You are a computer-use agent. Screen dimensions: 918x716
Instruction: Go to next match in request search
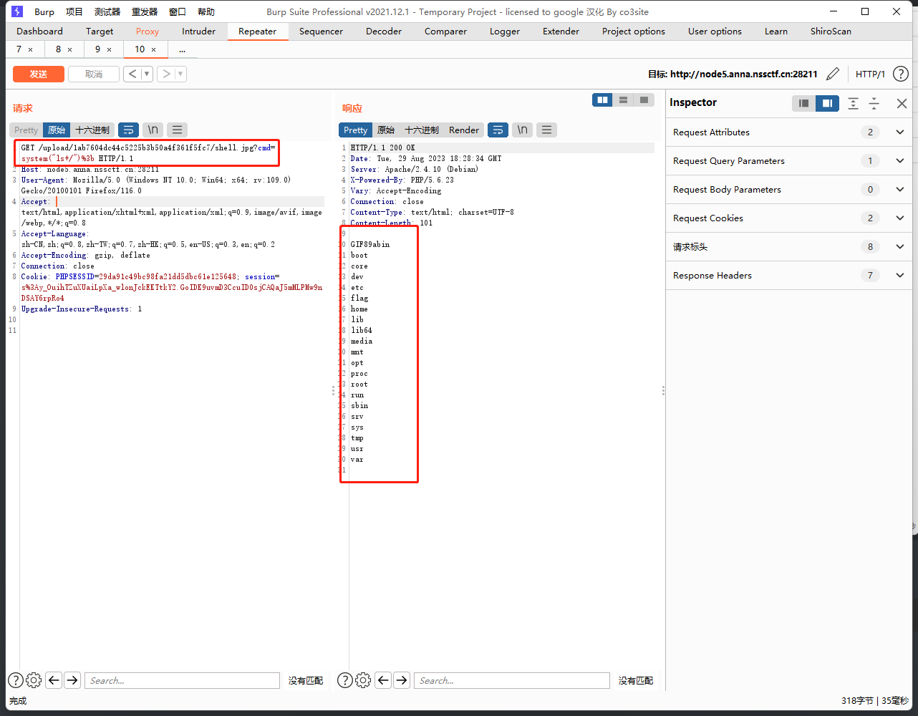point(72,680)
